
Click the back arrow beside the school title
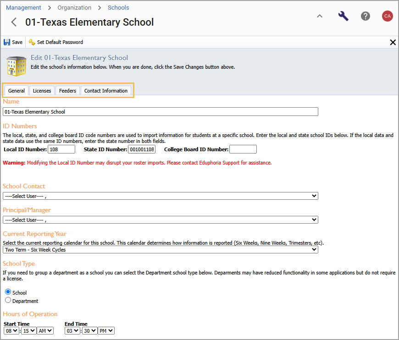coord(14,22)
